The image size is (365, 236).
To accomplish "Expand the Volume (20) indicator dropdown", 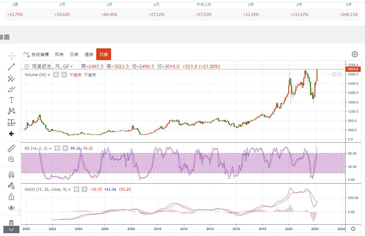I will [x=49, y=75].
